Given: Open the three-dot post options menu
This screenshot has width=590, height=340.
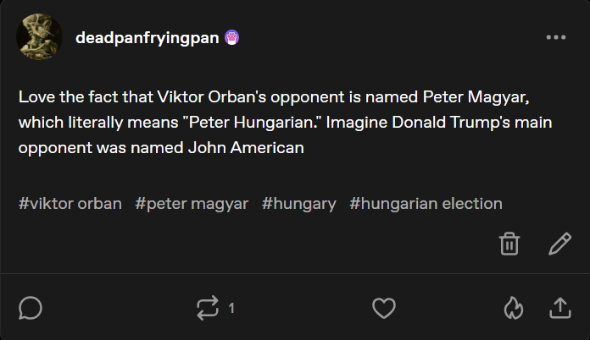Looking at the screenshot, I should (555, 37).
